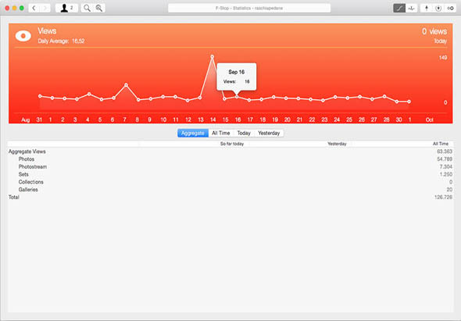Click the window title field F-Stop Statistics
461x321 pixels.
[249, 9]
